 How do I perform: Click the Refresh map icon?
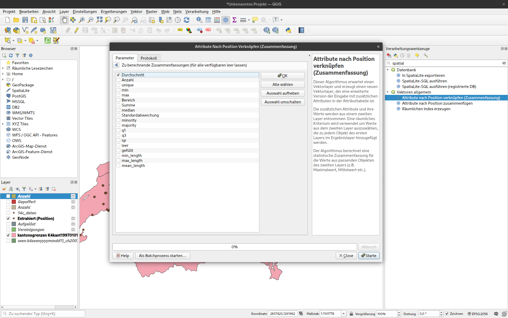pyautogui.click(x=187, y=20)
